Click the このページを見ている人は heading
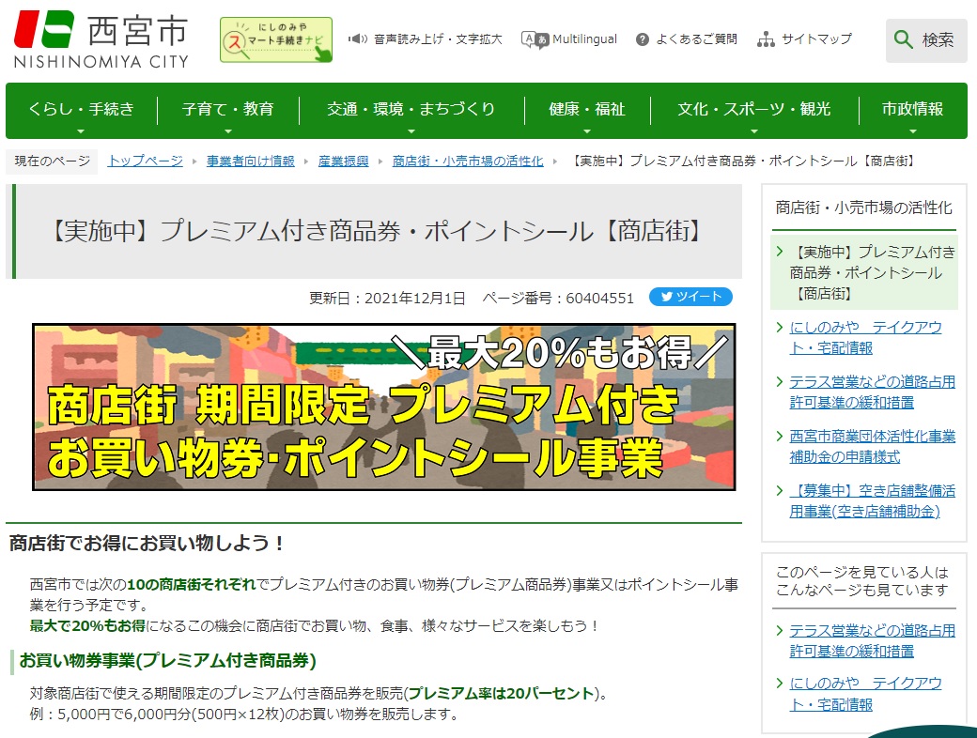This screenshot has height=738, width=977. [862, 581]
